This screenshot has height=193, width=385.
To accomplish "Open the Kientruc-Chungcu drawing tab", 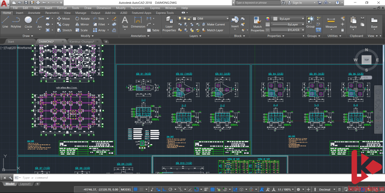I will 82,41.
